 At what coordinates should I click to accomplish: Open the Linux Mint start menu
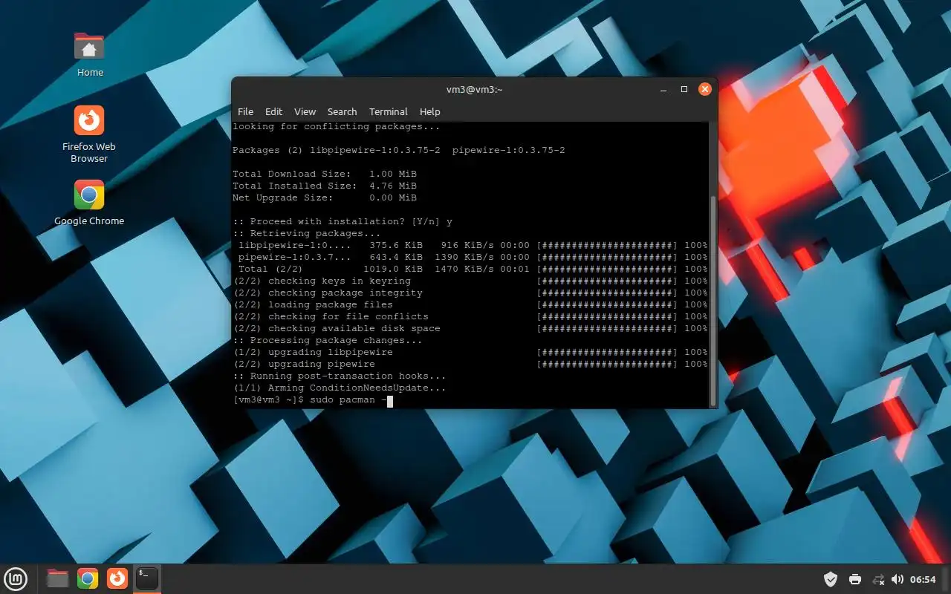[16, 578]
